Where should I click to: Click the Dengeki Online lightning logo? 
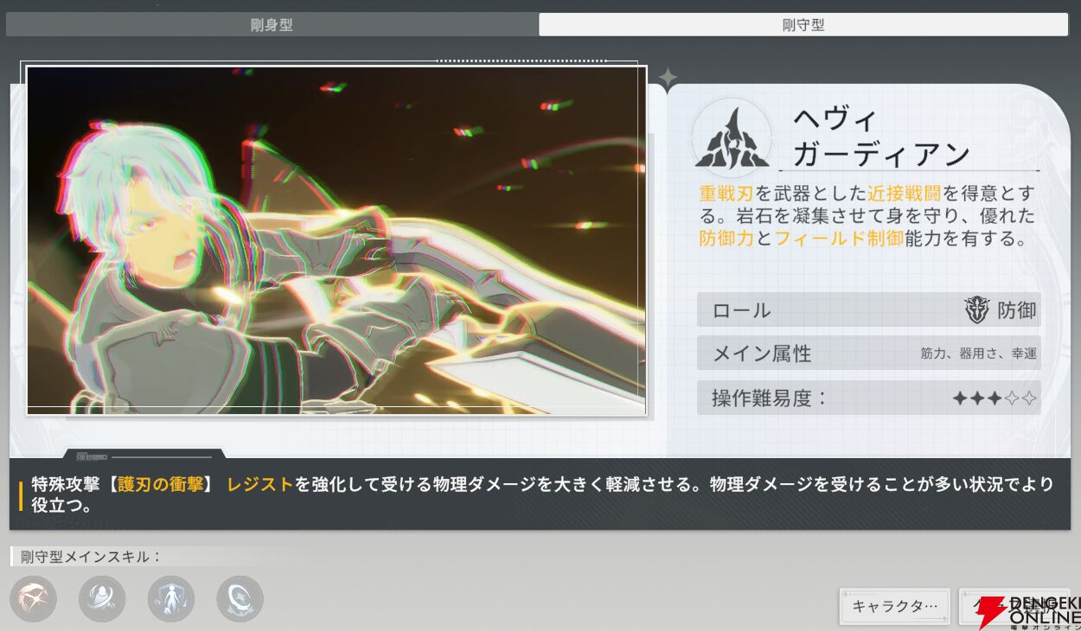991,611
